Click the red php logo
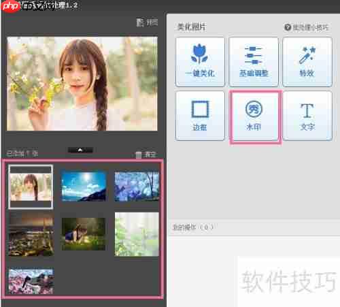This screenshot has width=340, height=307. click(x=10, y=6)
